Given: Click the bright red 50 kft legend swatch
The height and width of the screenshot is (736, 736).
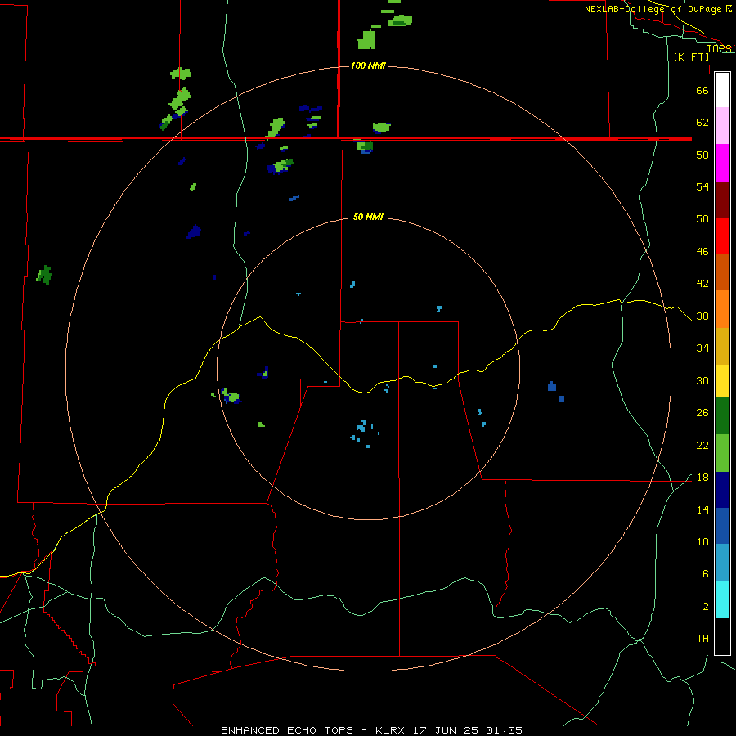Looking at the screenshot, I should click(x=722, y=236).
